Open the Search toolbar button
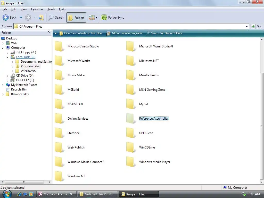The width and height of the screenshot is (264, 198). 56,18
